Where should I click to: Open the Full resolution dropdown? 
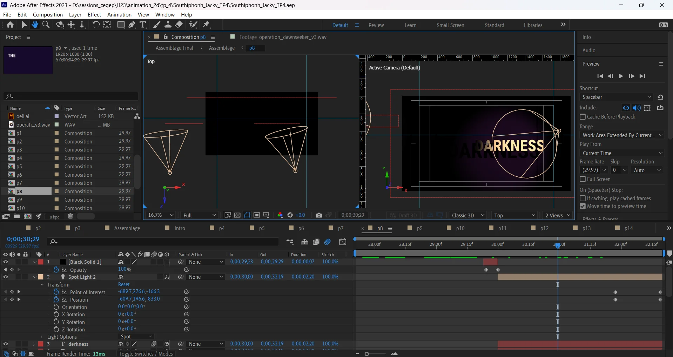tap(199, 215)
